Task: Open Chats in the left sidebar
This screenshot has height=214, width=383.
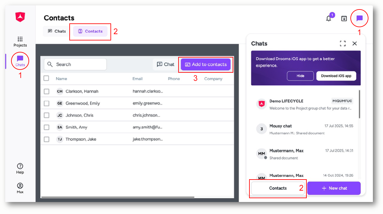Action: [20, 61]
